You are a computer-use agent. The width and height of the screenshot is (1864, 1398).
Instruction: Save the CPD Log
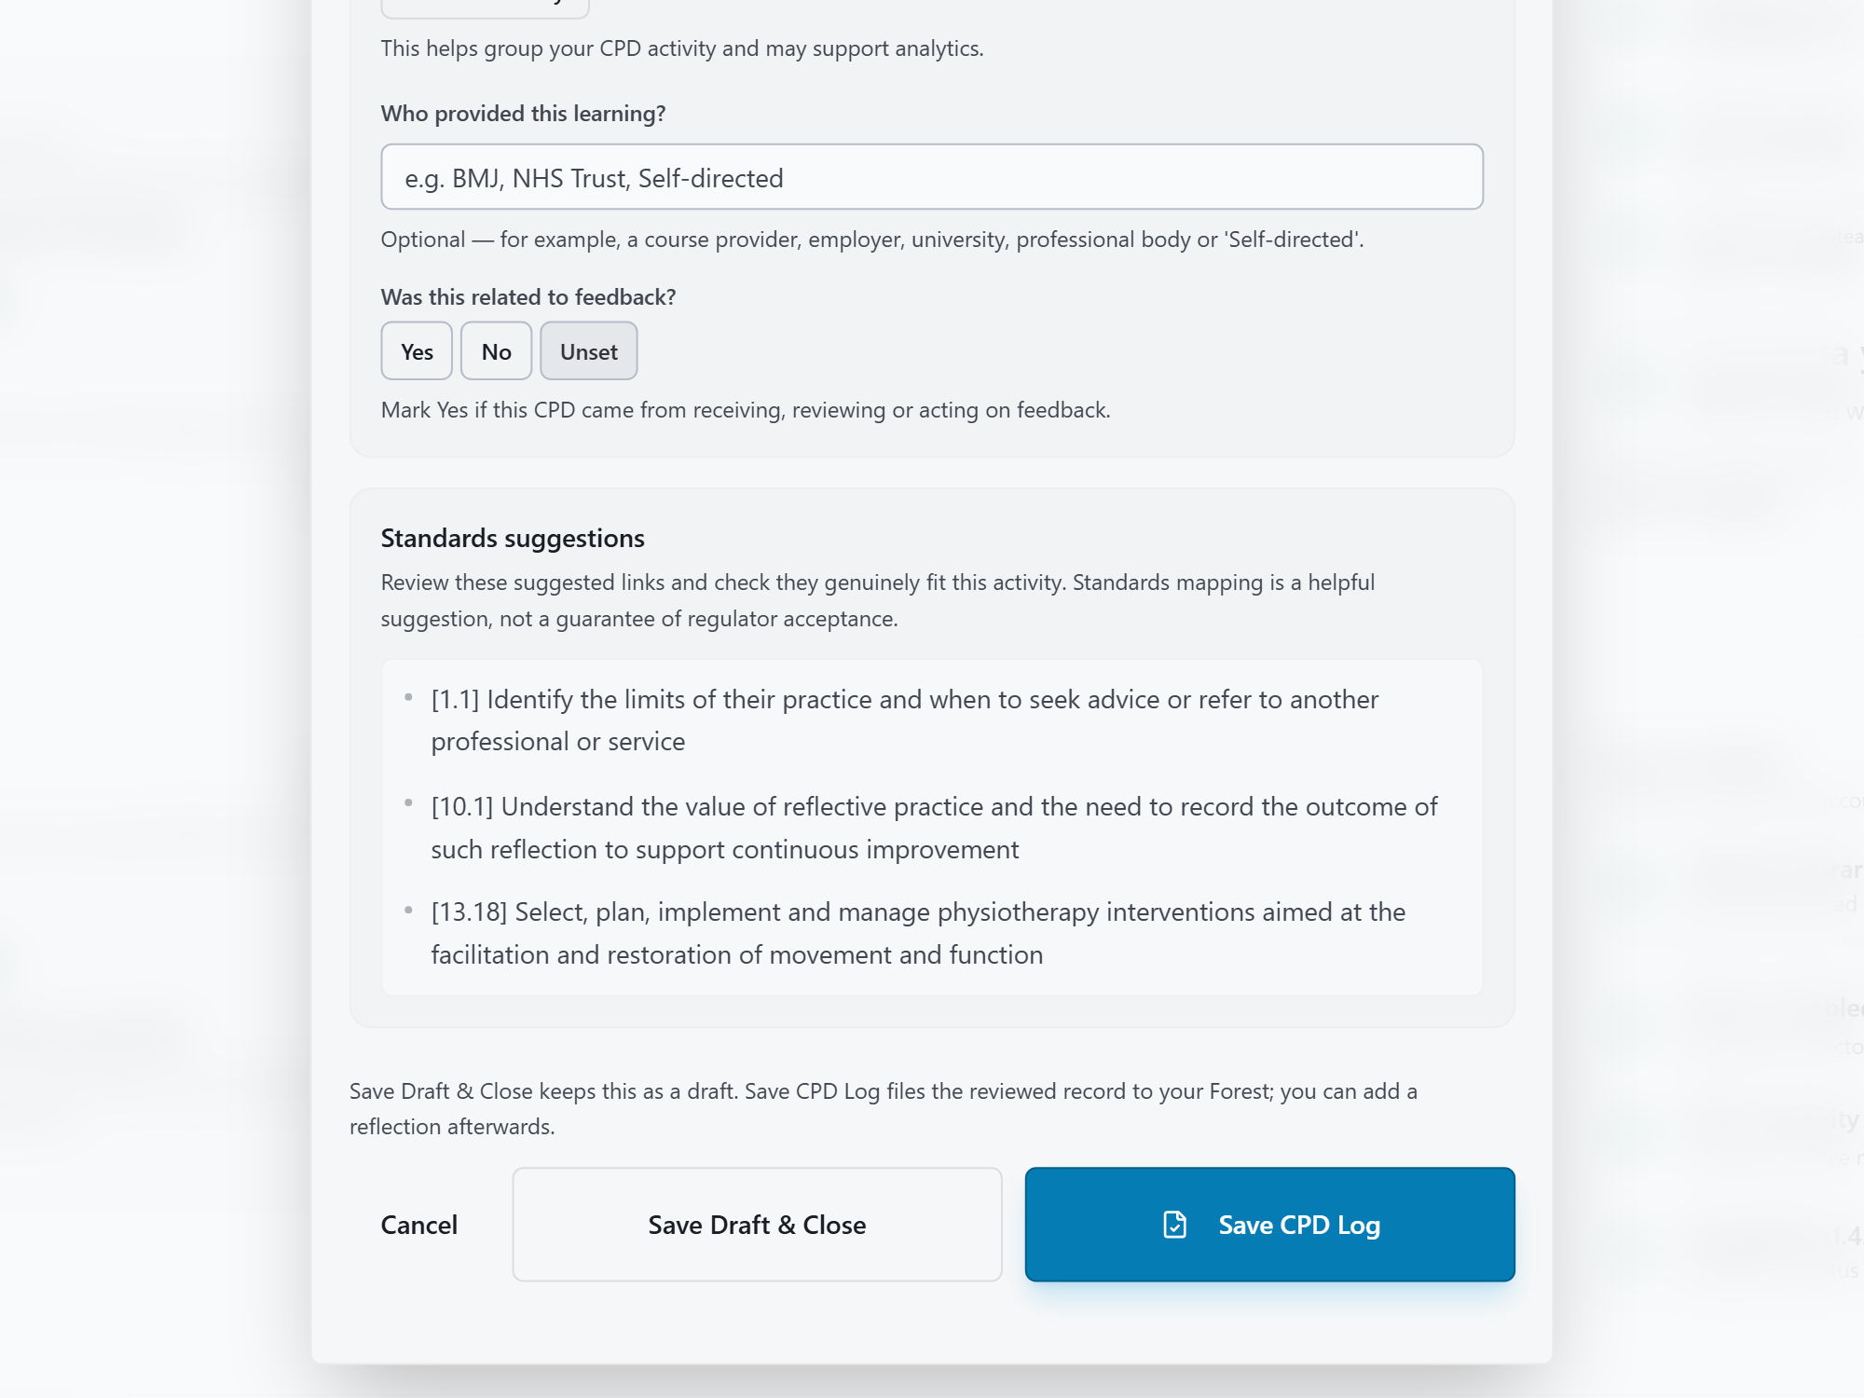pos(1270,1225)
